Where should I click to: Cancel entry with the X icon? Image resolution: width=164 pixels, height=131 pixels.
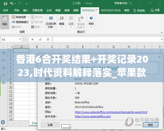click(x=32, y=39)
